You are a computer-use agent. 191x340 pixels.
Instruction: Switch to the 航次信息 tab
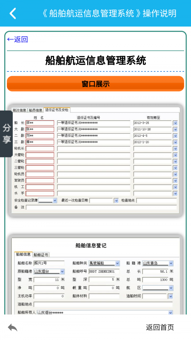(19, 110)
